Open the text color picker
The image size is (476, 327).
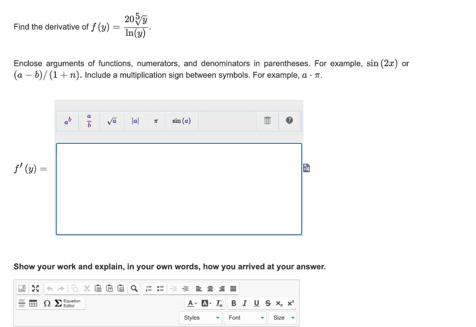[191, 303]
